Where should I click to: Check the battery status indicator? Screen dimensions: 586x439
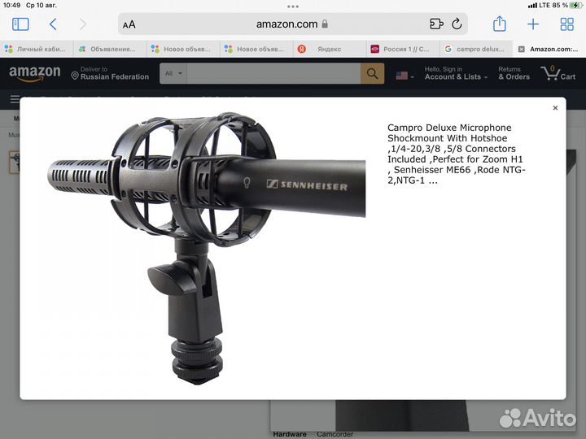coord(576,5)
